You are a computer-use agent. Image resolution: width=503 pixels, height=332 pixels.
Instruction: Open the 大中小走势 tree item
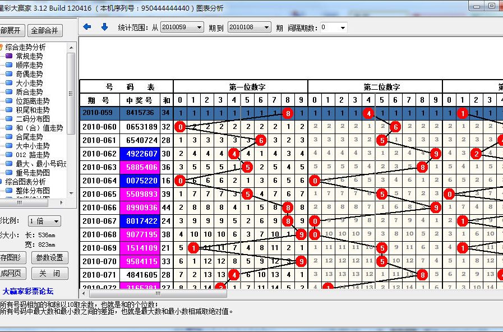[x=33, y=146]
